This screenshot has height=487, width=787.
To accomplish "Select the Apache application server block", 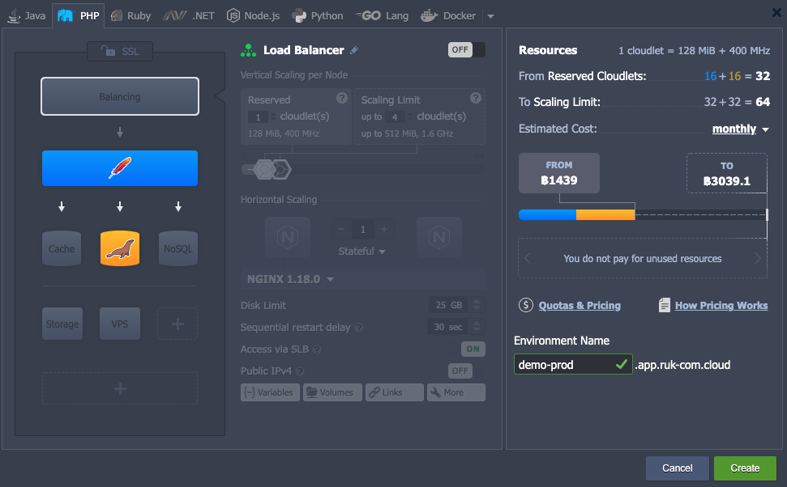I will [120, 168].
